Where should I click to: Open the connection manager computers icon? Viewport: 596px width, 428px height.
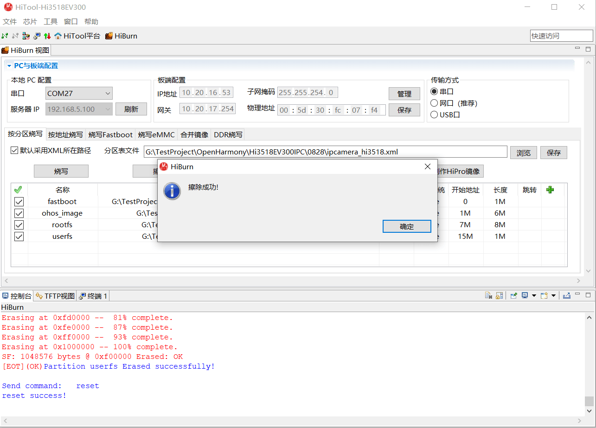point(26,36)
